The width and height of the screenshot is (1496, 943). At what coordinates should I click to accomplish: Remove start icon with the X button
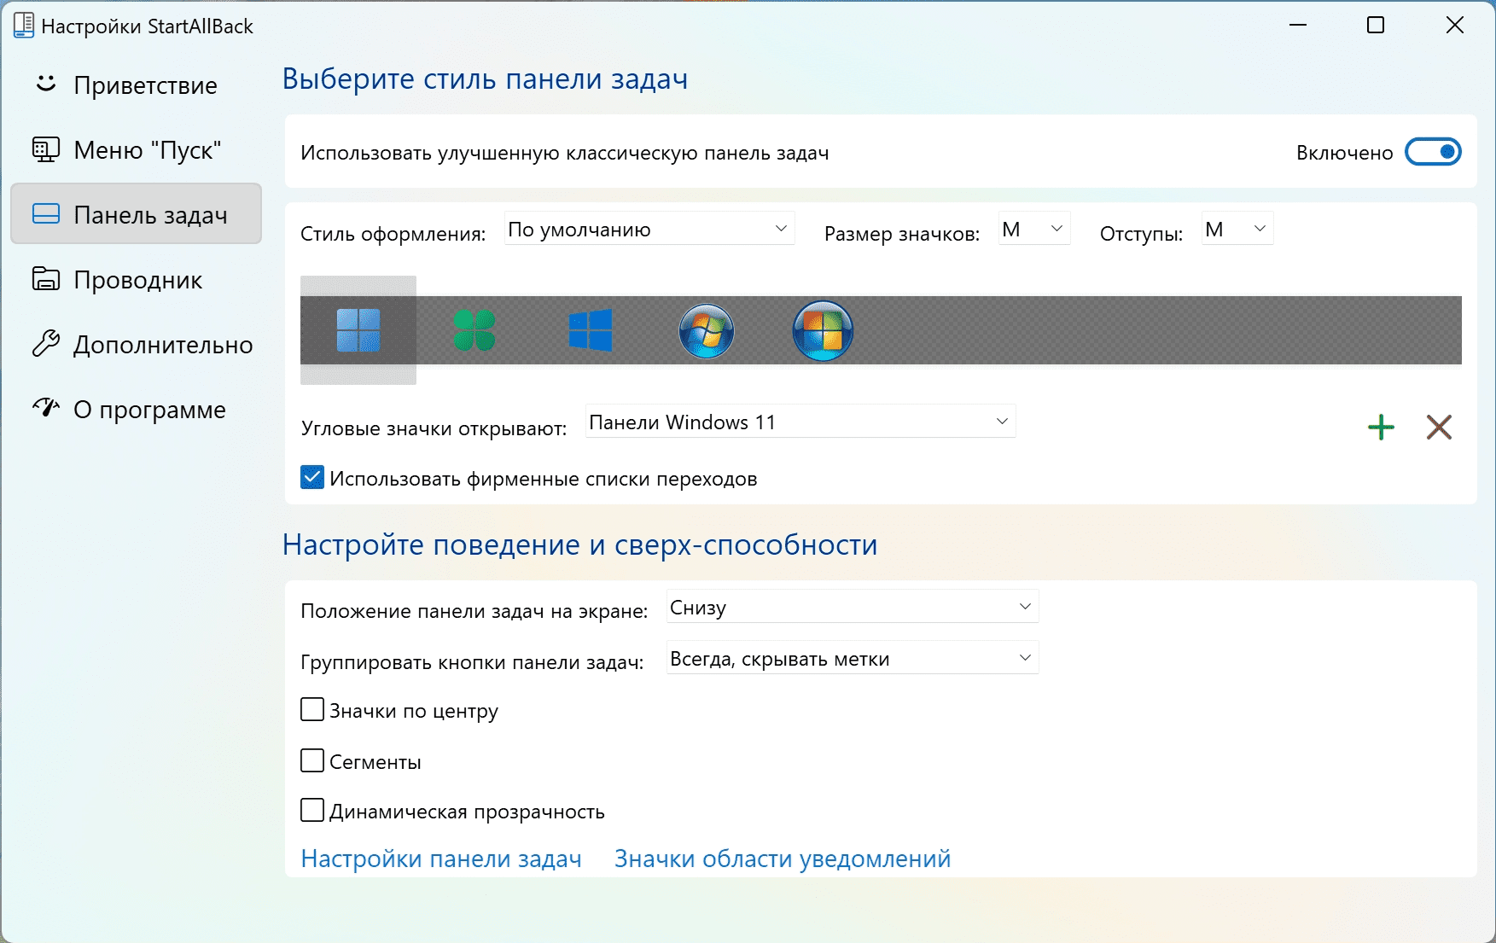click(x=1439, y=427)
